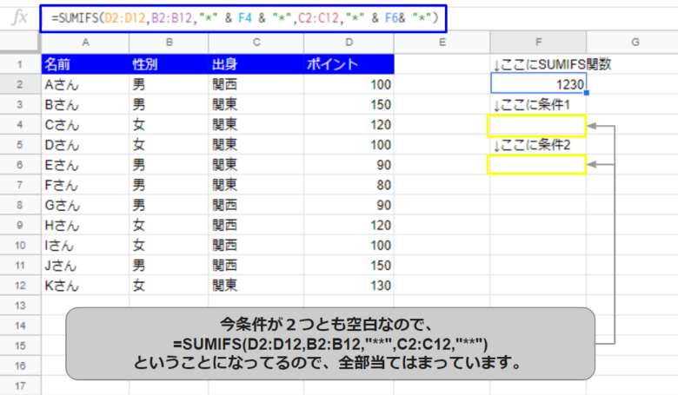Select cell containing Jさん
This screenshot has height=395, width=678.
point(85,265)
